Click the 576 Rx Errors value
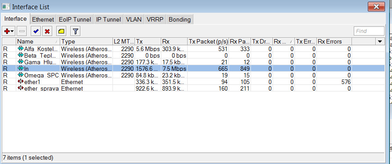This screenshot has width=392, height=164. tap(346, 82)
